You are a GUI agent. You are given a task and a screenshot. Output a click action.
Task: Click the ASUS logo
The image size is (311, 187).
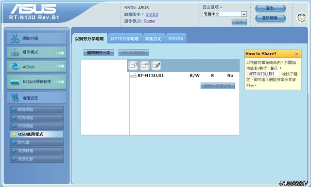(x=34, y=9)
